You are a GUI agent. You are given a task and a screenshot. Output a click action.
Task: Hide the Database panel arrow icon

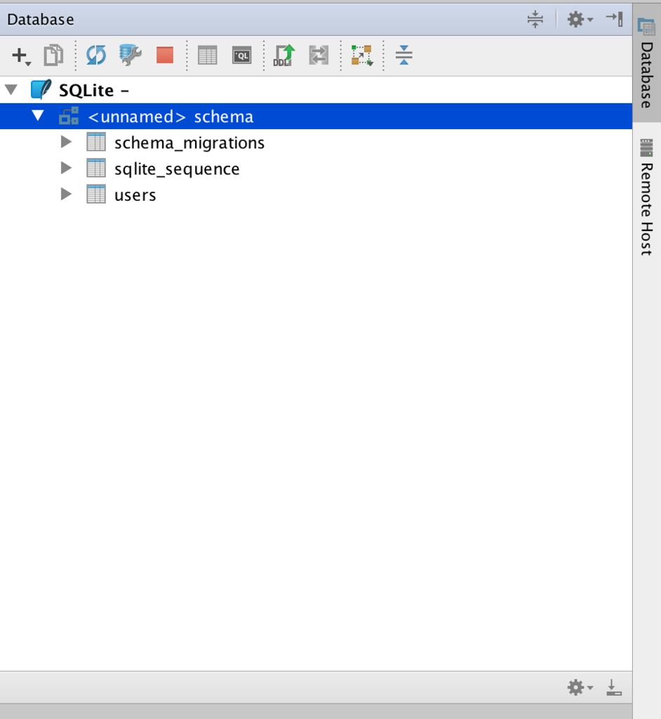tap(614, 19)
